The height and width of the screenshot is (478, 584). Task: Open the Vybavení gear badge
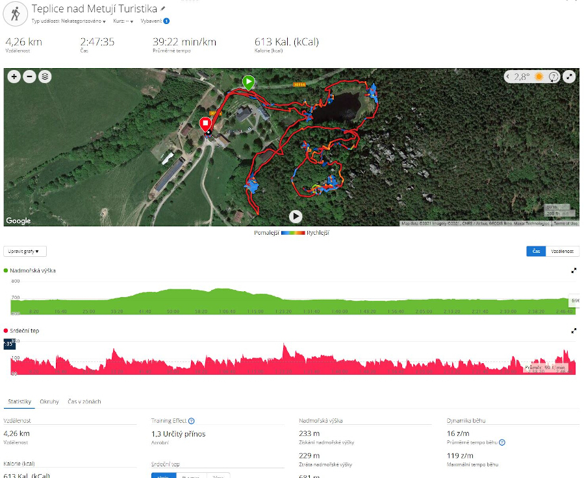[166, 21]
